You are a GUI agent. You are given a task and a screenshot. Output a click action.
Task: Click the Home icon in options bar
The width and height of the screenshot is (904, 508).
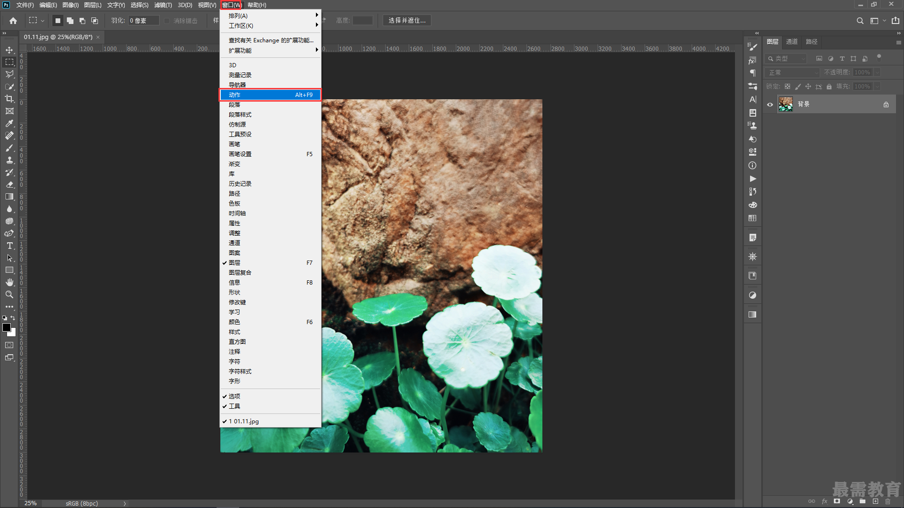pos(13,21)
